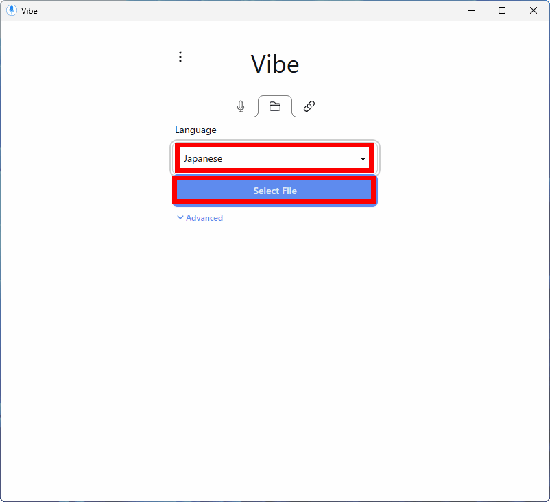This screenshot has width=550, height=502.
Task: Select the folder file tab
Action: click(x=275, y=106)
